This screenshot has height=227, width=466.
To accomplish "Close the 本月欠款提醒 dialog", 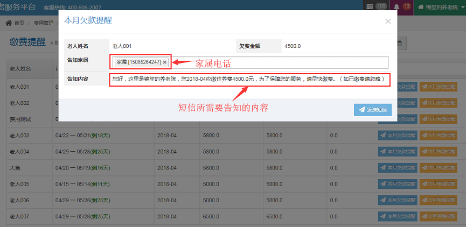I will pyautogui.click(x=388, y=22).
